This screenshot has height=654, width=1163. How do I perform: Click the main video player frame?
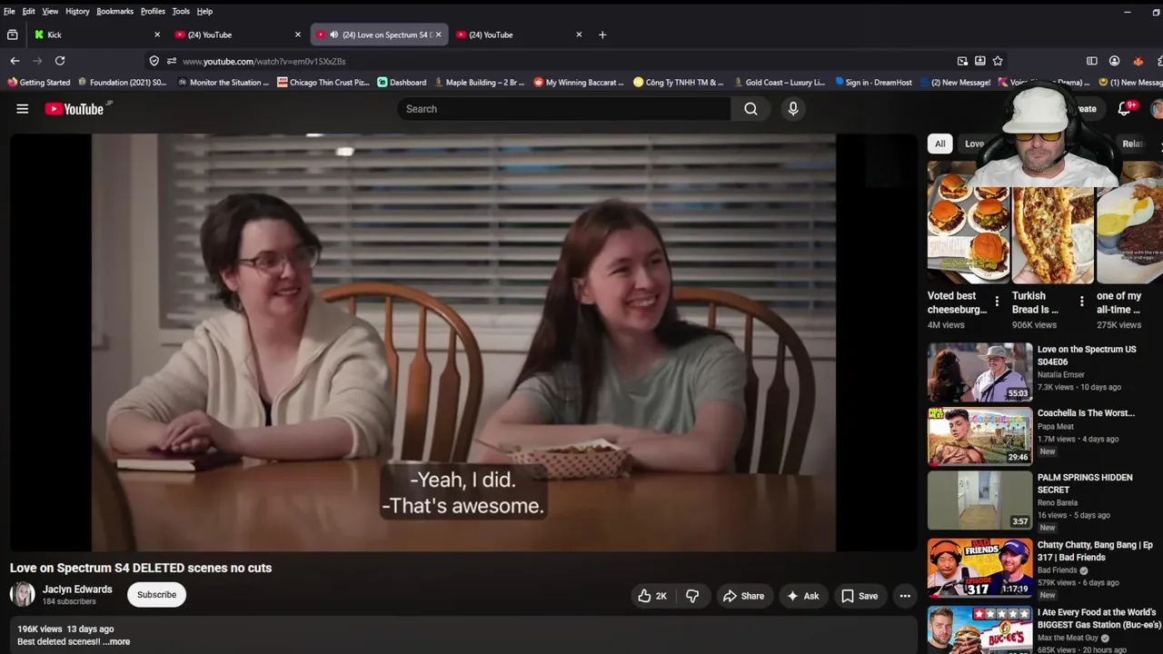463,342
